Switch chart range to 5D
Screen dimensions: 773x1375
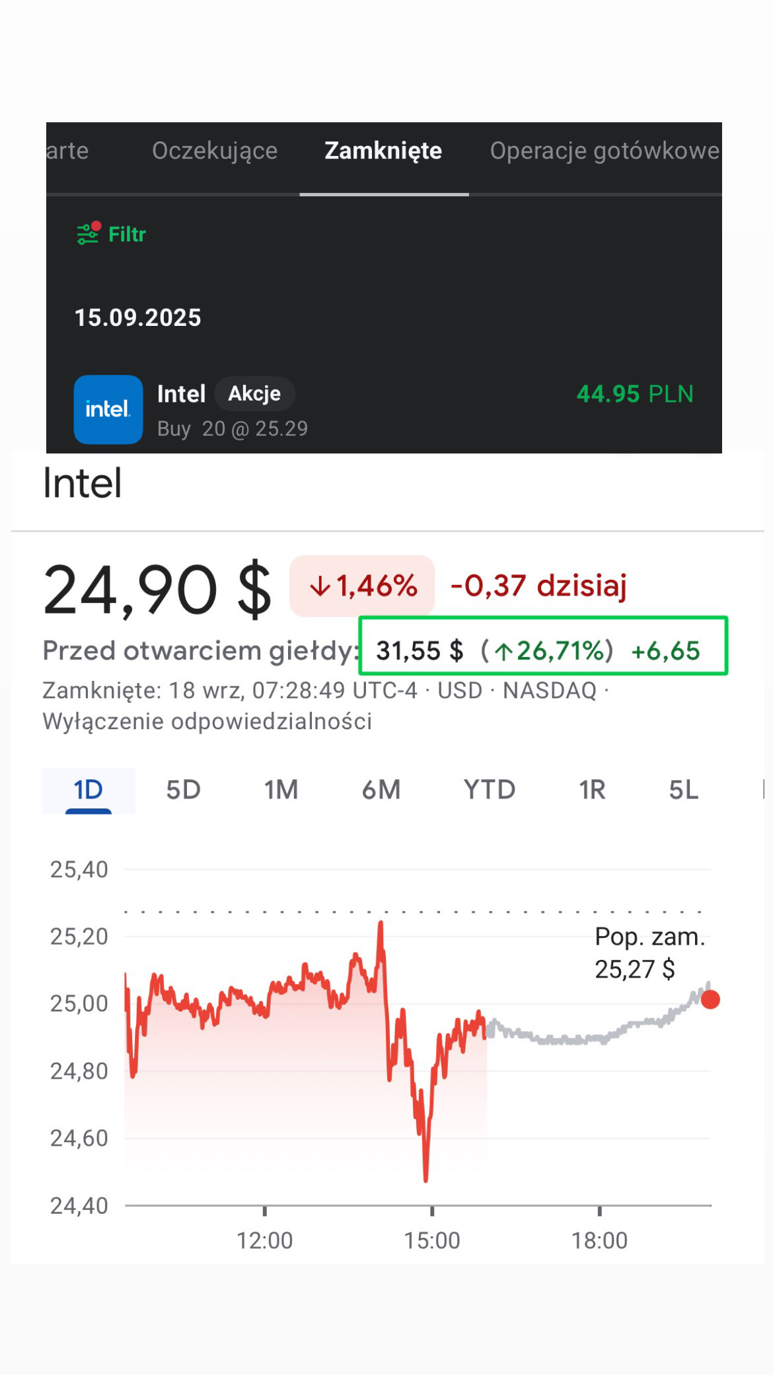click(x=183, y=790)
